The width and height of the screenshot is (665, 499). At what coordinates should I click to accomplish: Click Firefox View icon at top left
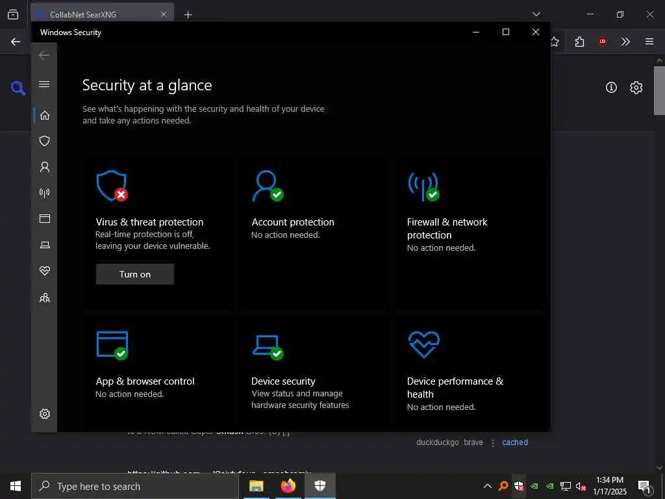[x=13, y=14]
